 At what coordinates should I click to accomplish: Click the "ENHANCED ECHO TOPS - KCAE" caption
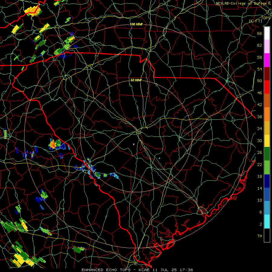pos(116,270)
